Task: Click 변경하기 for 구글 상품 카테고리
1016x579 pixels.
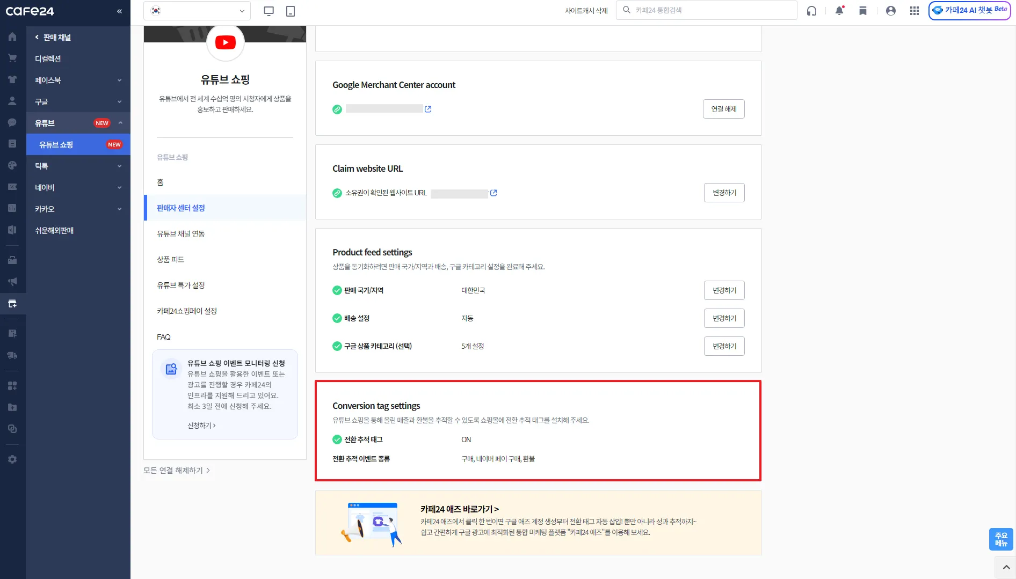Action: point(724,346)
